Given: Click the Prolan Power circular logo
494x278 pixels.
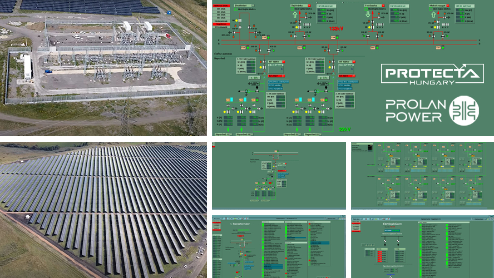Looking at the screenshot, I should (464, 111).
